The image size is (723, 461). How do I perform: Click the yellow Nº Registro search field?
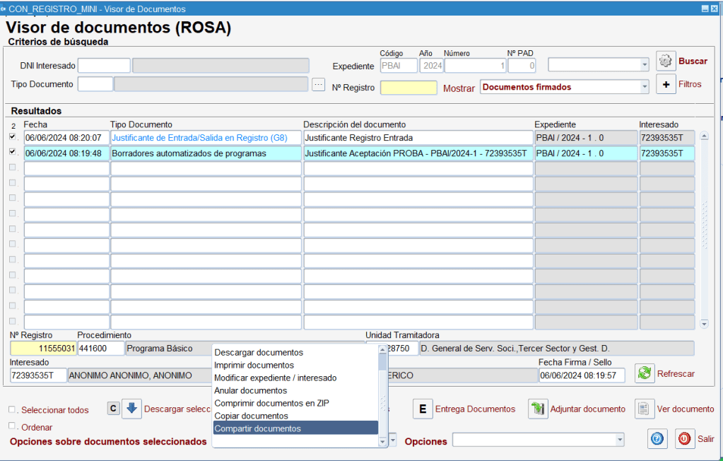408,88
